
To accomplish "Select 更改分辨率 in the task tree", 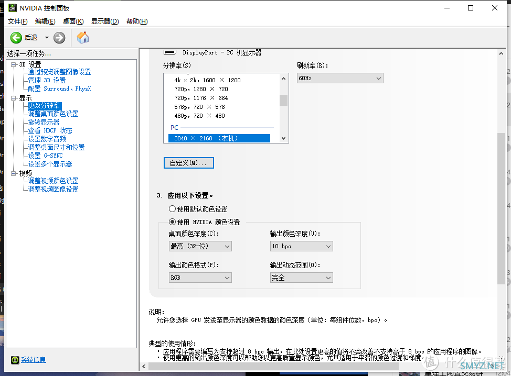I will 45,106.
